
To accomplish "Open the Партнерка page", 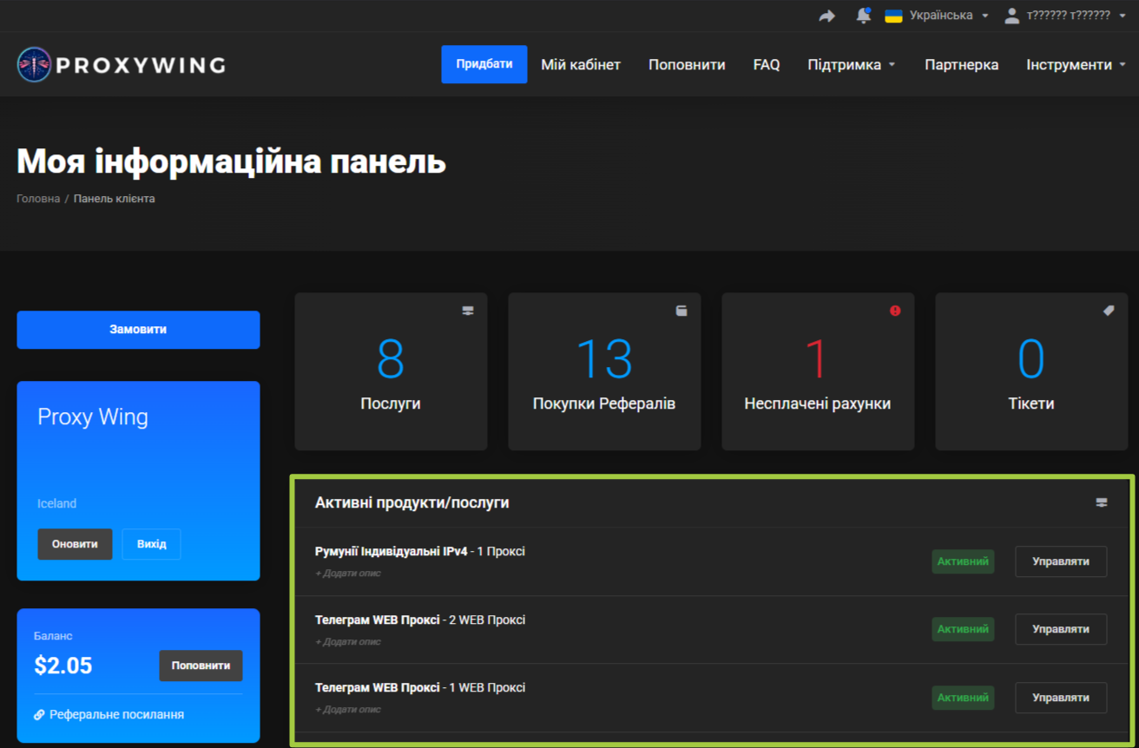I will coord(961,64).
